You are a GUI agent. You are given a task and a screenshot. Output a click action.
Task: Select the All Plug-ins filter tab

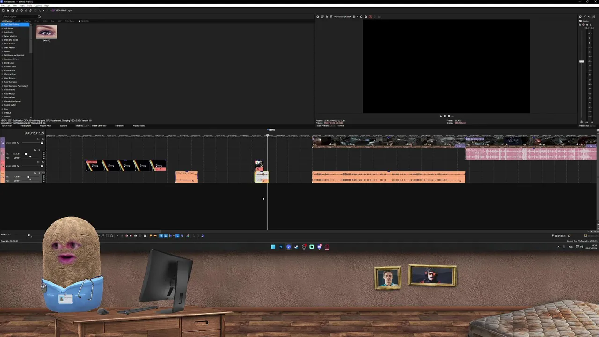[7, 21]
